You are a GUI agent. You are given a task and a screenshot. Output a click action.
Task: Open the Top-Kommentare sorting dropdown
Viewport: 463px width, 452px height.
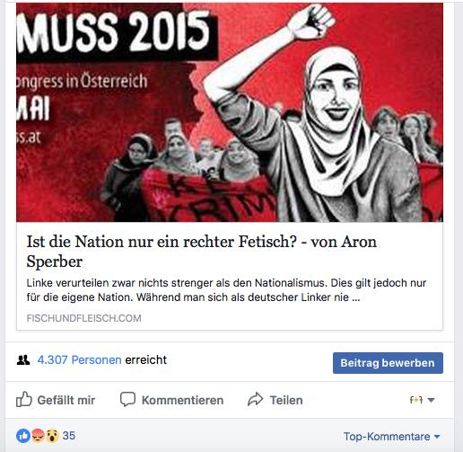[x=392, y=437]
